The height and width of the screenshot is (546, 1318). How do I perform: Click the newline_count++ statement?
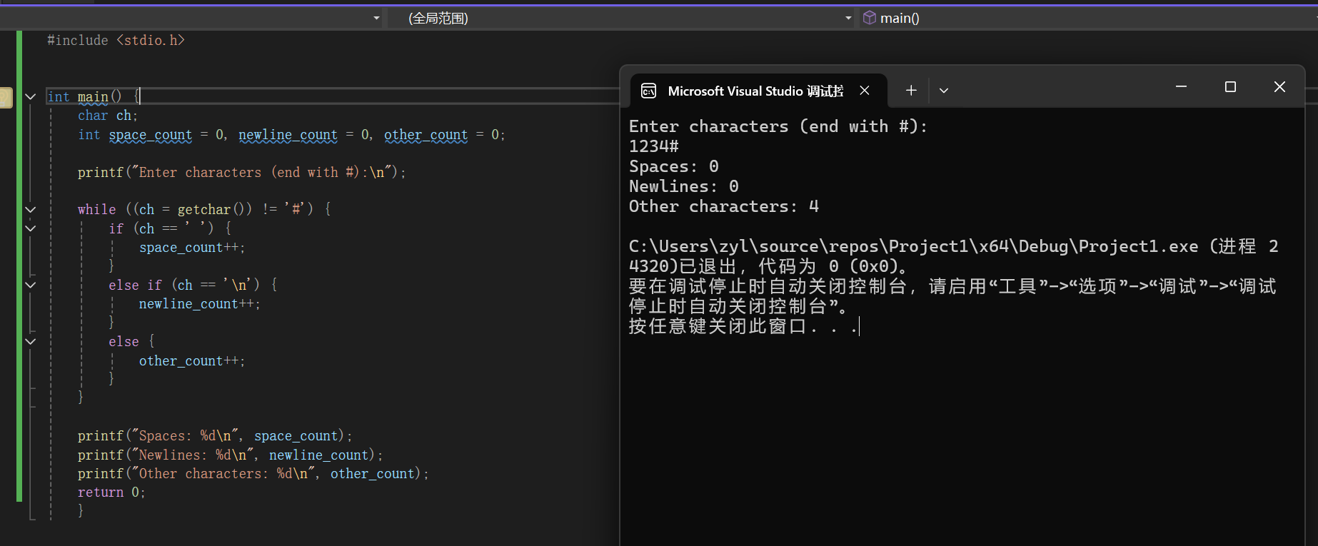click(x=200, y=304)
